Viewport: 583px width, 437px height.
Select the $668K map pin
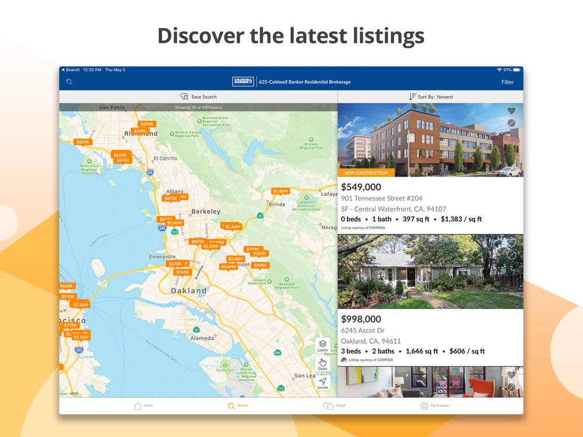pyautogui.click(x=67, y=286)
